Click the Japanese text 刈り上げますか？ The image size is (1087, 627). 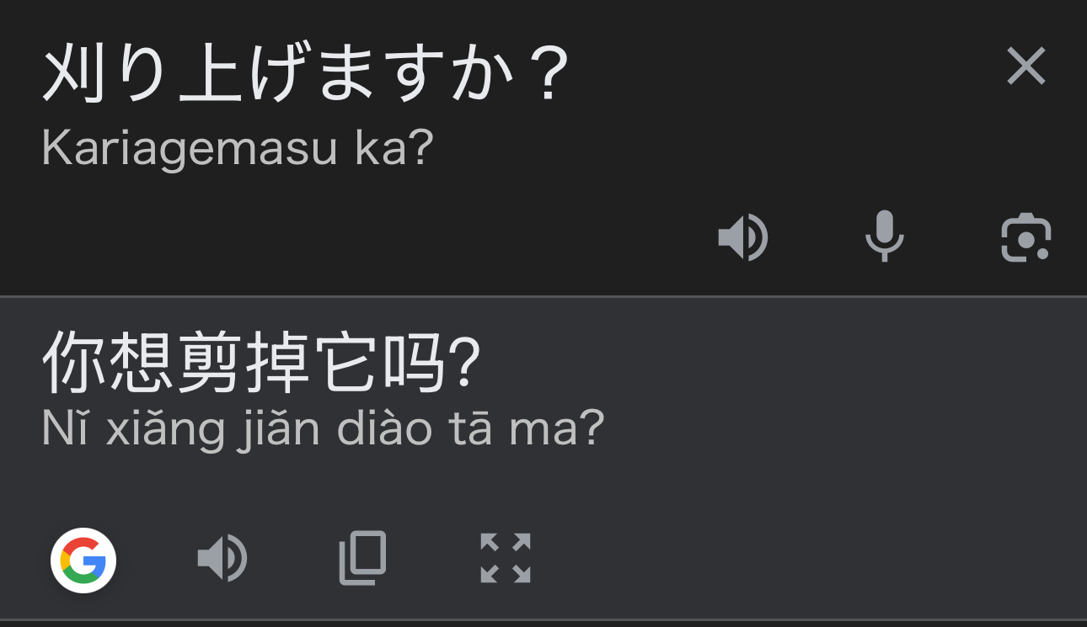click(305, 74)
